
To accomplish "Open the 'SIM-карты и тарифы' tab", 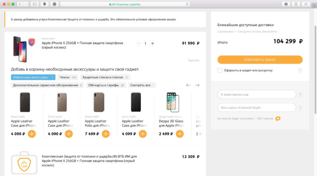I will pos(106,85).
